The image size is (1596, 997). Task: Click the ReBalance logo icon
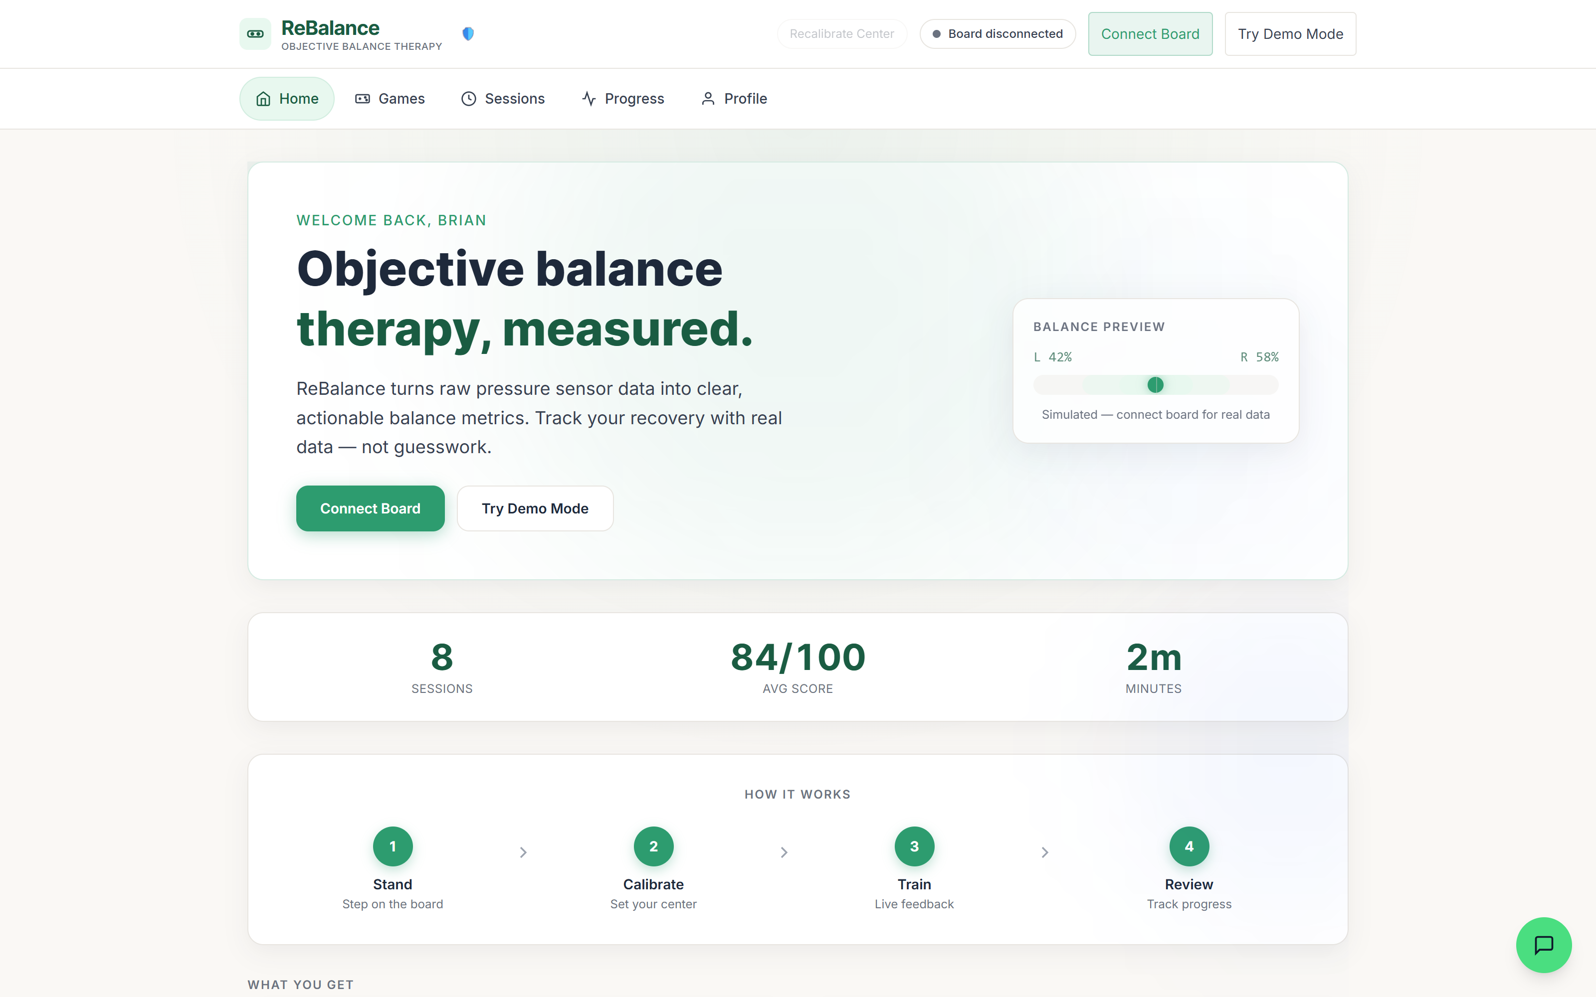(x=255, y=33)
